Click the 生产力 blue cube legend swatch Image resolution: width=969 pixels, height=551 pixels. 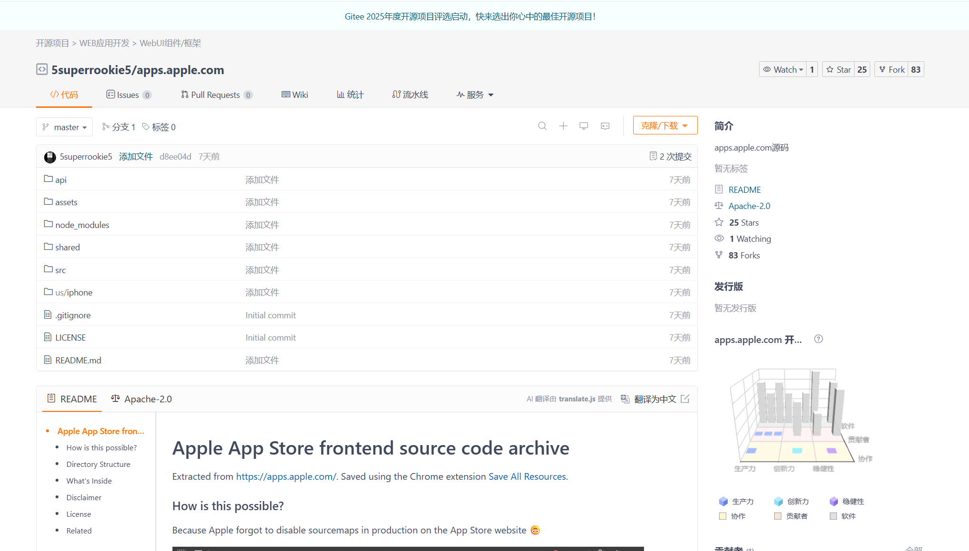coord(723,501)
